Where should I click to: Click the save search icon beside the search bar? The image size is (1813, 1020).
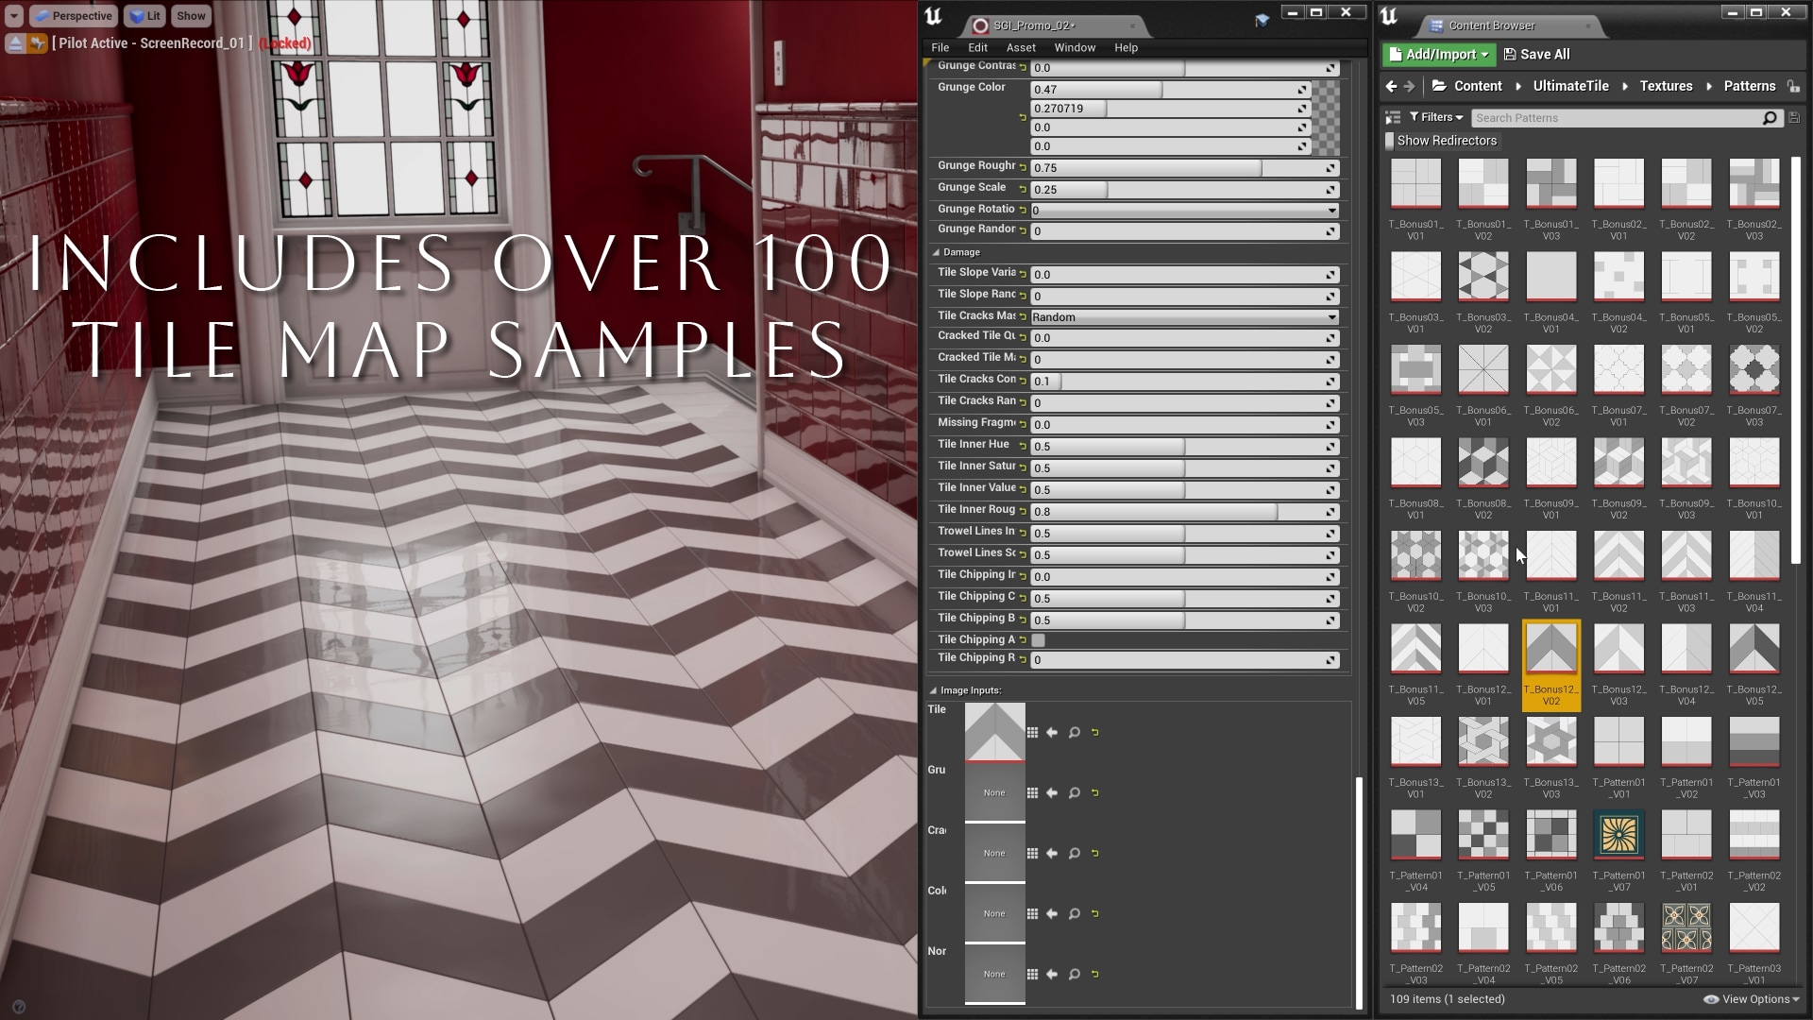[1794, 117]
